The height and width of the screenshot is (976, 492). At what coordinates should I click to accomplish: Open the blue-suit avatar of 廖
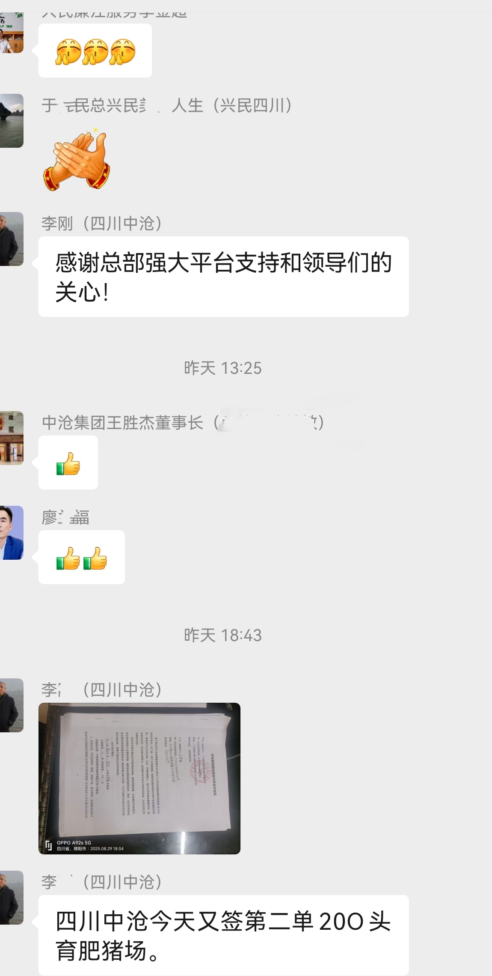pos(12,532)
